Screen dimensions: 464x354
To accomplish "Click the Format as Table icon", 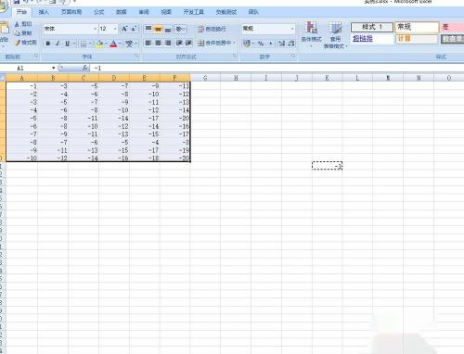I will tap(335, 29).
